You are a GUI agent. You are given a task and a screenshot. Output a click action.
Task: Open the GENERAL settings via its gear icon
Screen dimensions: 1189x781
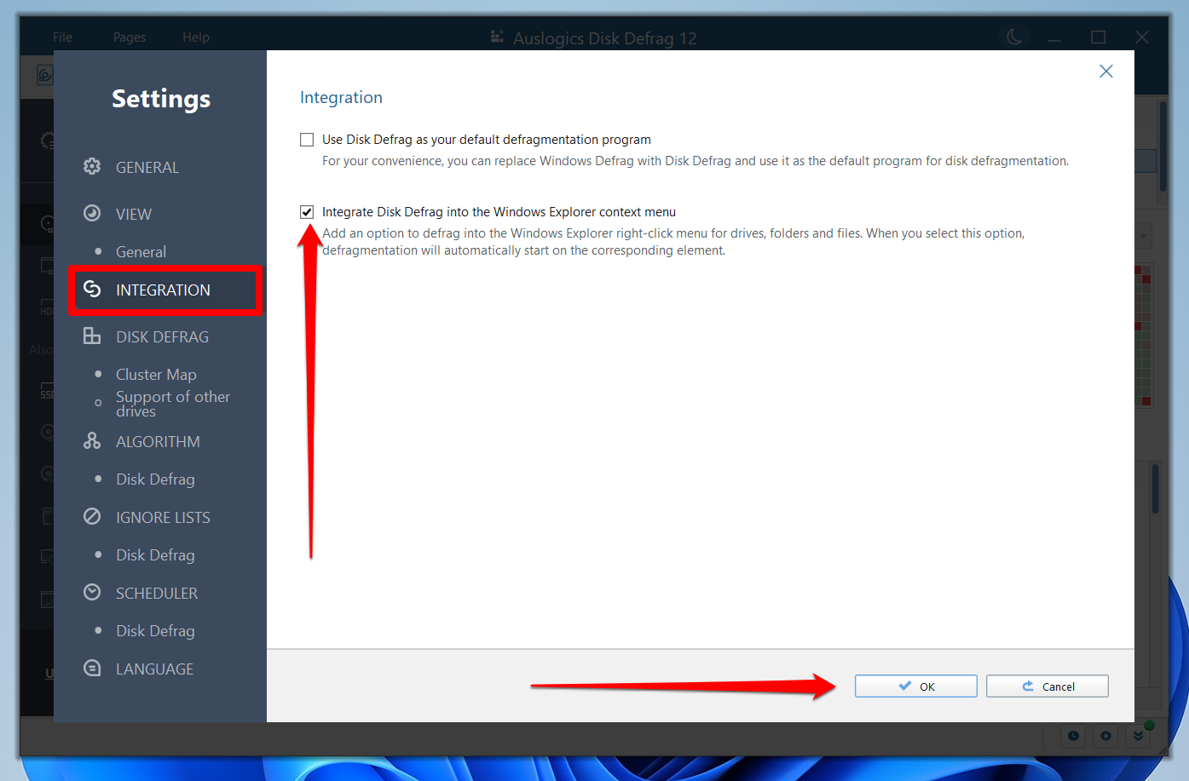coord(92,167)
